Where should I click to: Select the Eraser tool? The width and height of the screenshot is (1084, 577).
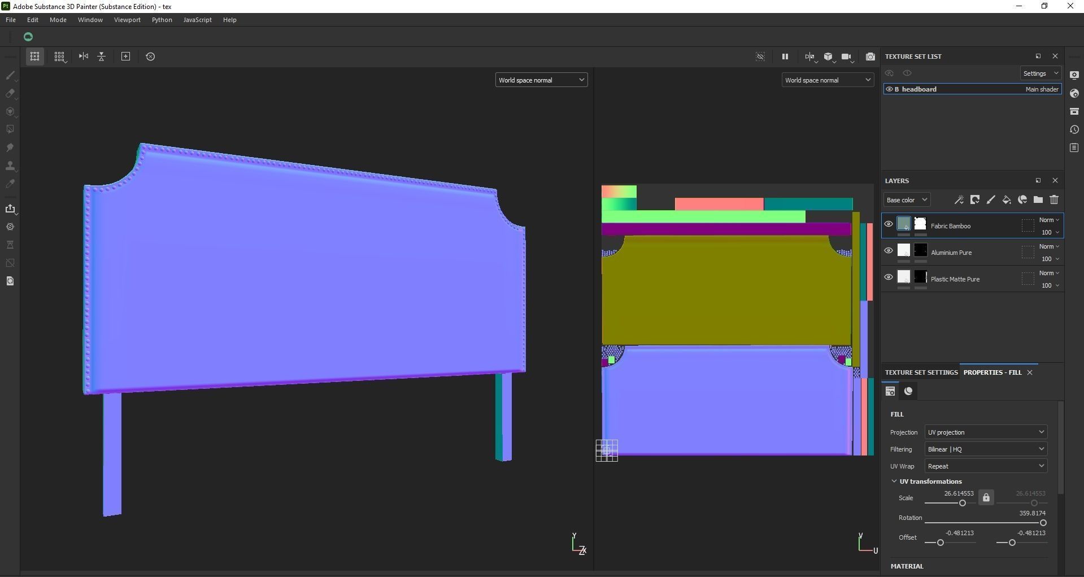pos(10,93)
